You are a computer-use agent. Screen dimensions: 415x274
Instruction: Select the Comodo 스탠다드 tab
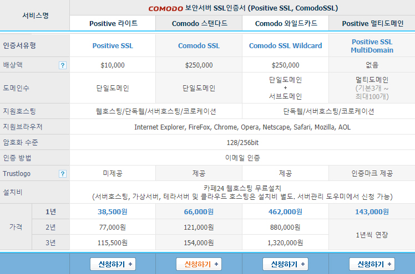coord(199,23)
